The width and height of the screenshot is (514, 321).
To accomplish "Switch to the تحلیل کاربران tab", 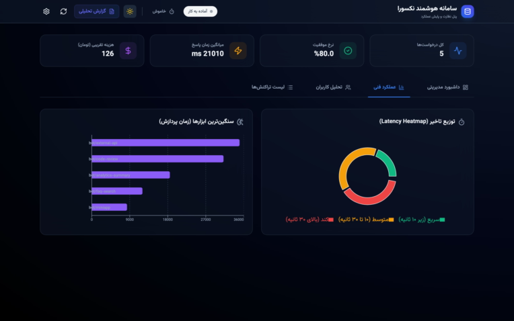I will 333,87.
